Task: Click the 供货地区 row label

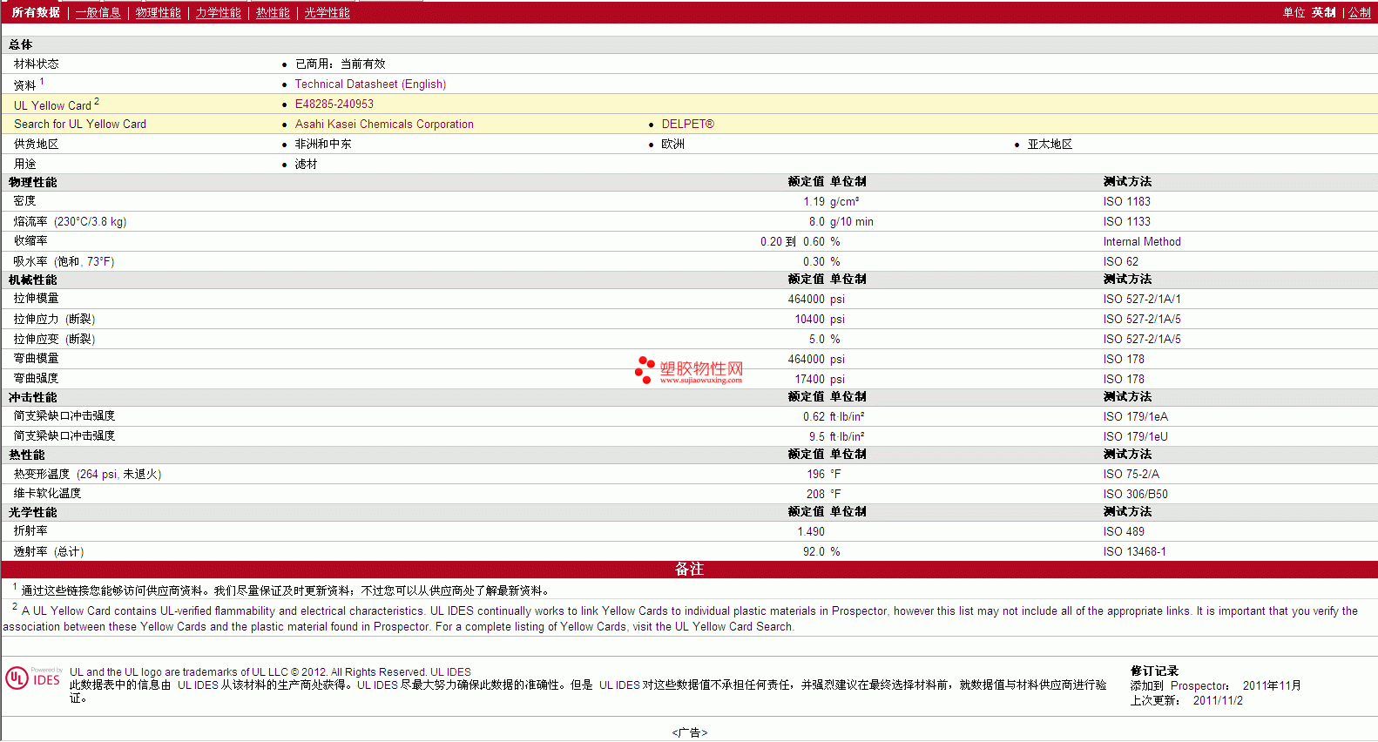Action: click(x=37, y=144)
